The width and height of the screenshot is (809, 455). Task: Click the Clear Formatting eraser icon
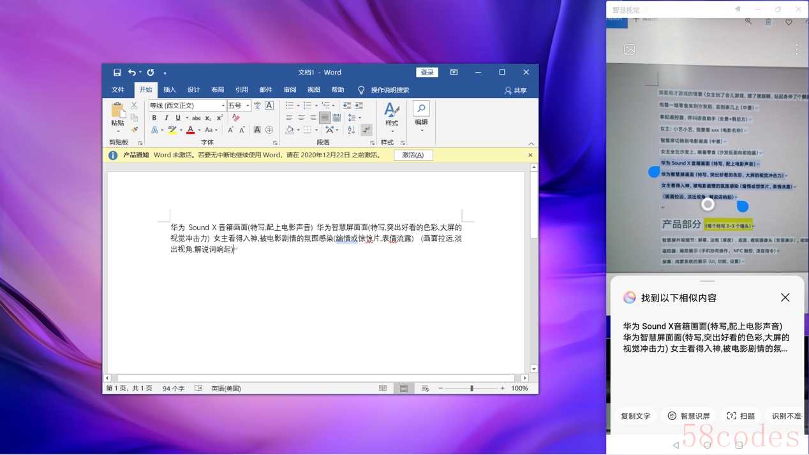pyautogui.click(x=236, y=118)
